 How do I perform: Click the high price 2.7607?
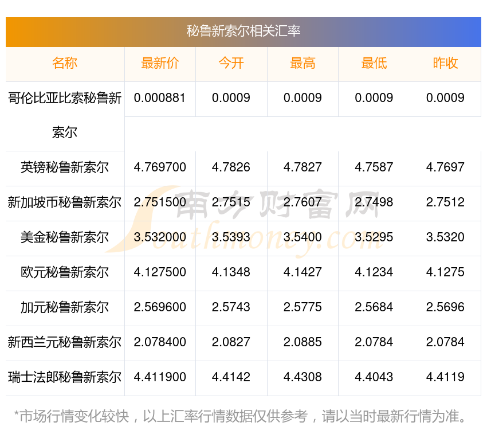(303, 202)
